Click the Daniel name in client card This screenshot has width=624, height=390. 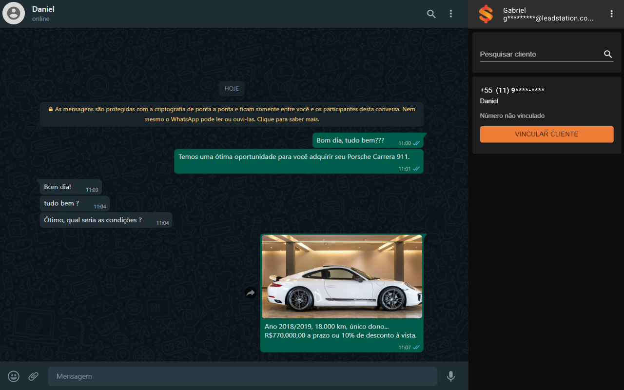489,101
